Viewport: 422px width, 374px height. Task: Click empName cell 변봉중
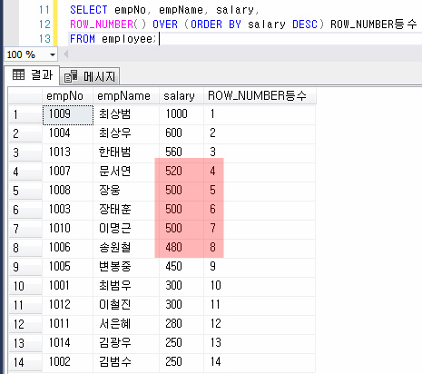pyautogui.click(x=126, y=267)
